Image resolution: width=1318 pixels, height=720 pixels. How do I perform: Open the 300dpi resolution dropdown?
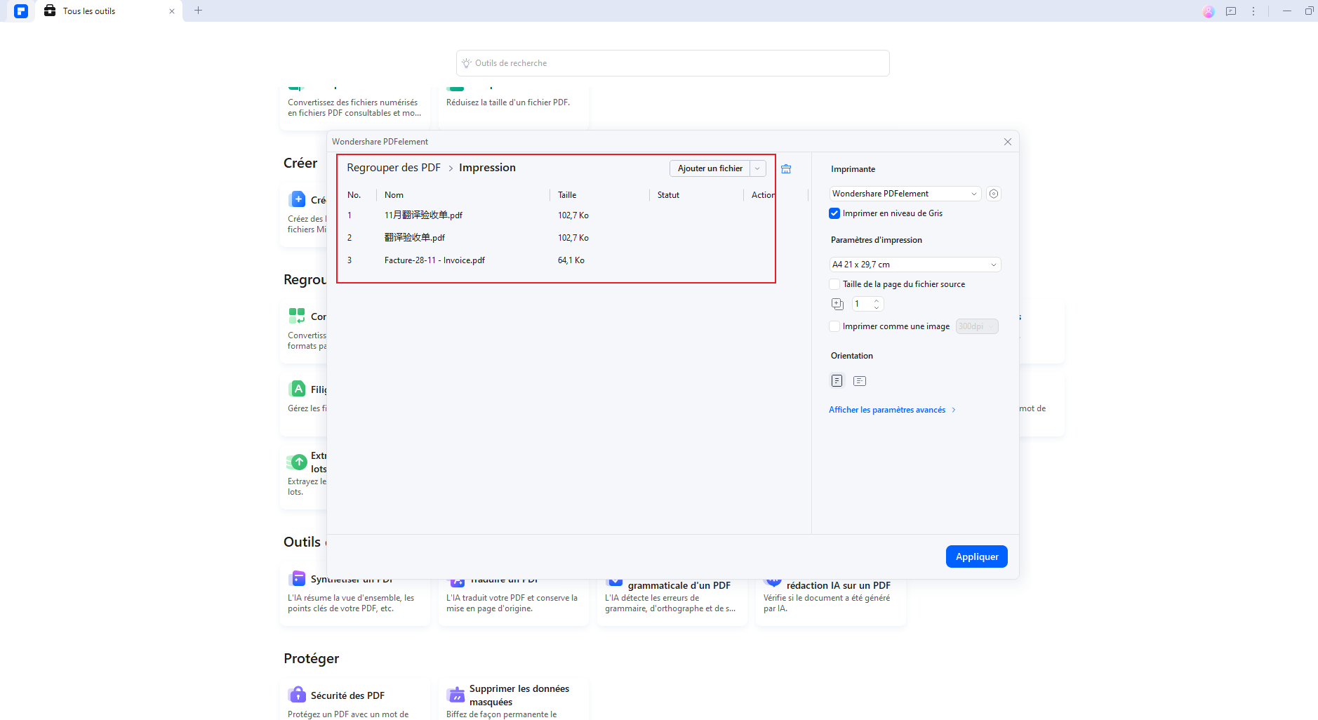click(977, 326)
